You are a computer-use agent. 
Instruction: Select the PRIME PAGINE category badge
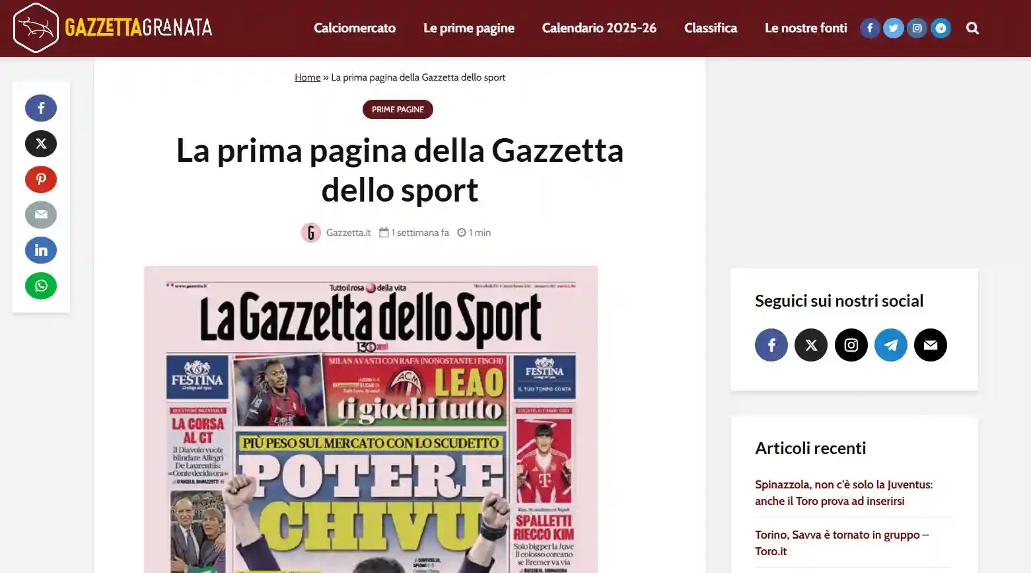pos(398,110)
